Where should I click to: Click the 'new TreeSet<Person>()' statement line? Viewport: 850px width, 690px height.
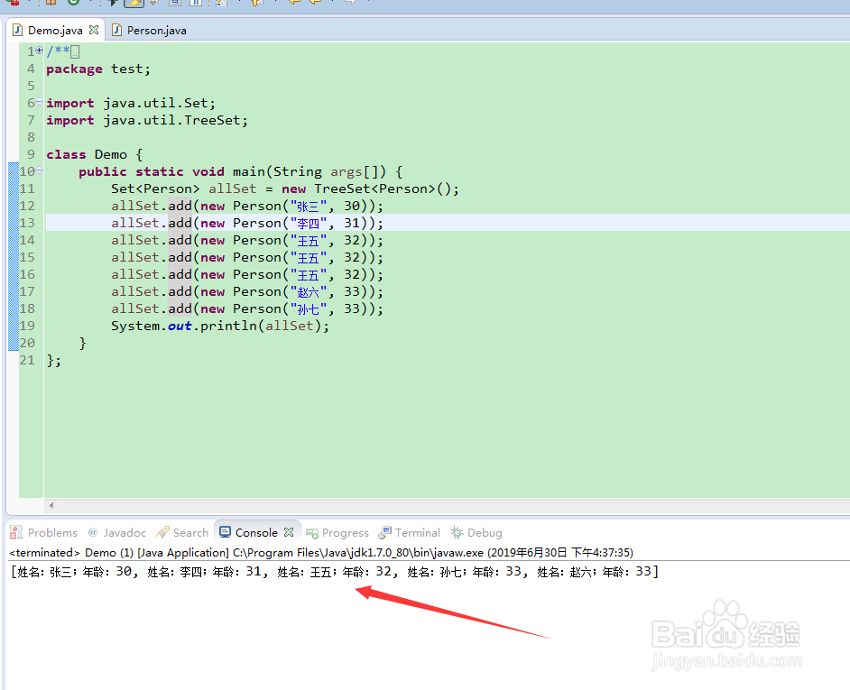pyautogui.click(x=285, y=189)
